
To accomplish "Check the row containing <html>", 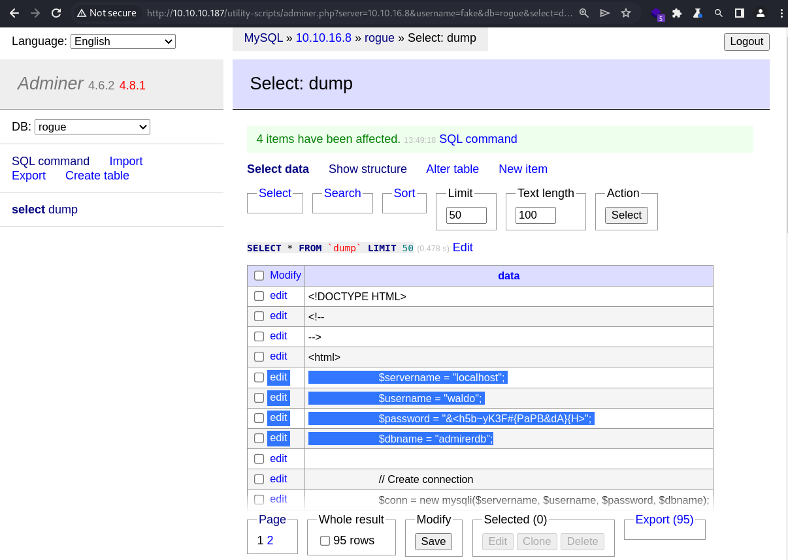I will tap(259, 356).
